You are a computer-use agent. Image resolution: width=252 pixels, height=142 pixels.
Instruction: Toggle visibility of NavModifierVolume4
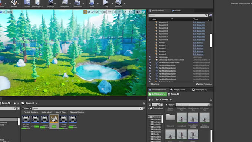pos(150,74)
